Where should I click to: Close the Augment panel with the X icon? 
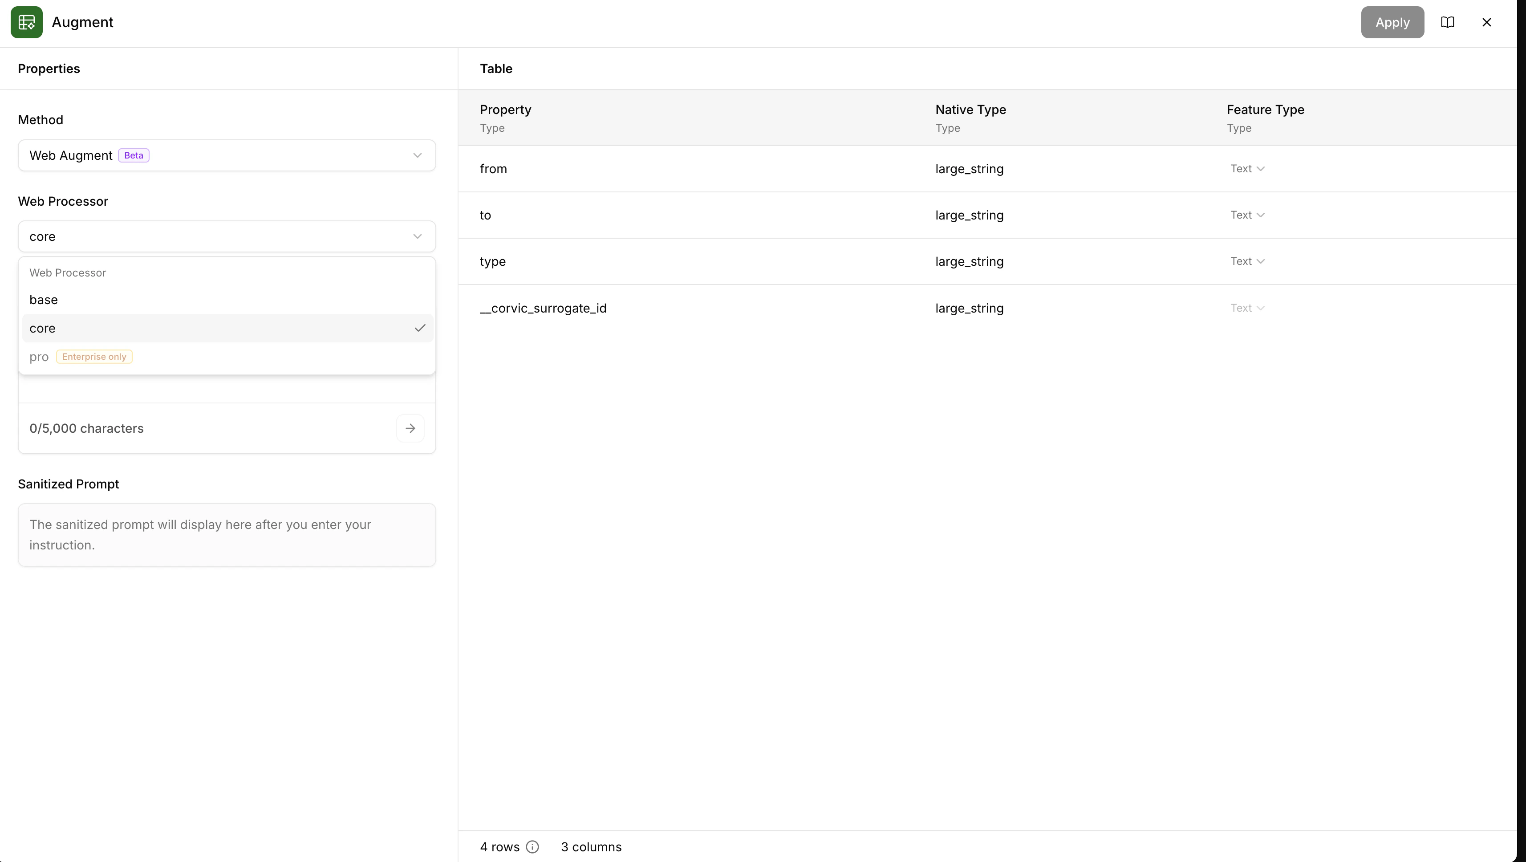click(1487, 22)
